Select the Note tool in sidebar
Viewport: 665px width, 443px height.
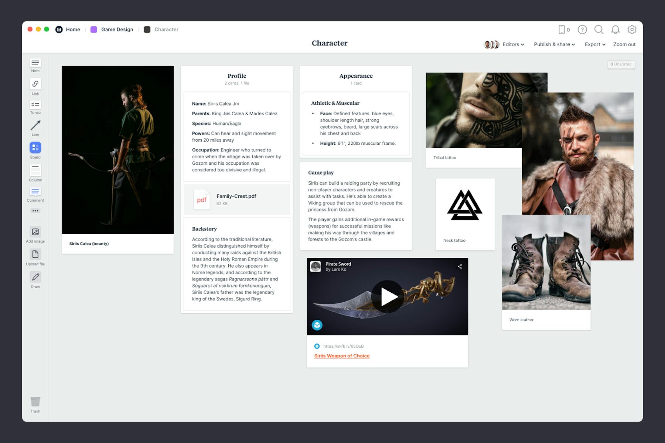pos(35,63)
